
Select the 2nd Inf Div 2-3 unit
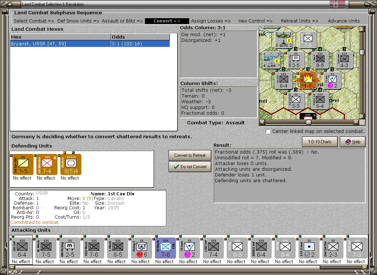(333, 248)
